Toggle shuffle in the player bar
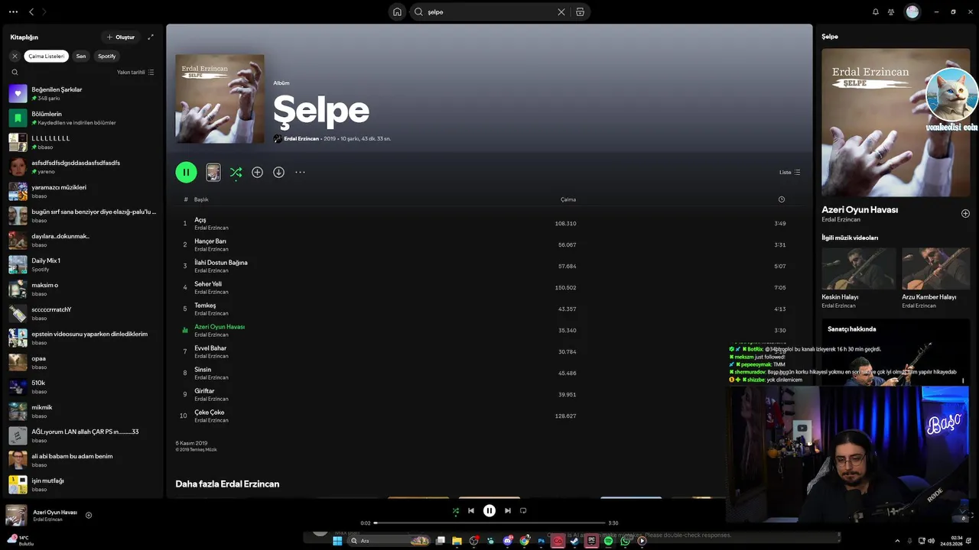 click(x=456, y=511)
